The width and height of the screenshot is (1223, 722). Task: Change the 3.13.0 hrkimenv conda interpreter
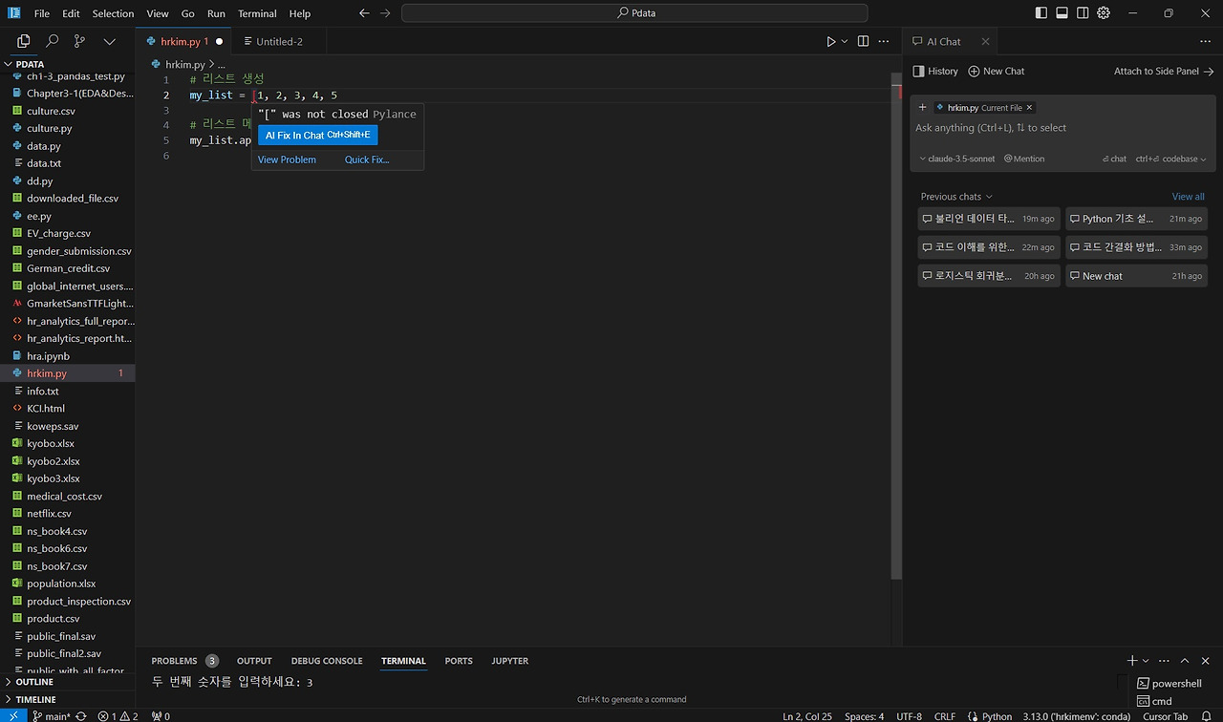point(1077,716)
